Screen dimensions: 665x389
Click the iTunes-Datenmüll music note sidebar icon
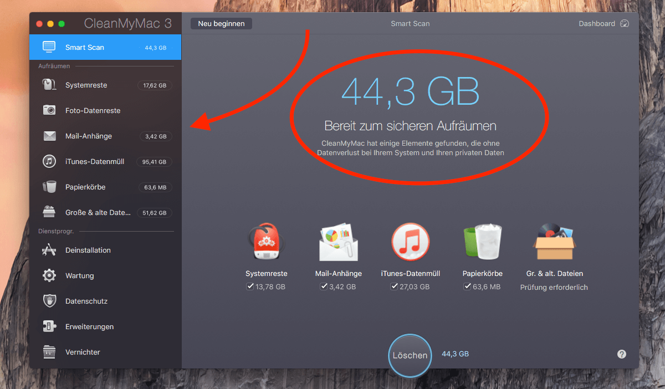click(50, 161)
